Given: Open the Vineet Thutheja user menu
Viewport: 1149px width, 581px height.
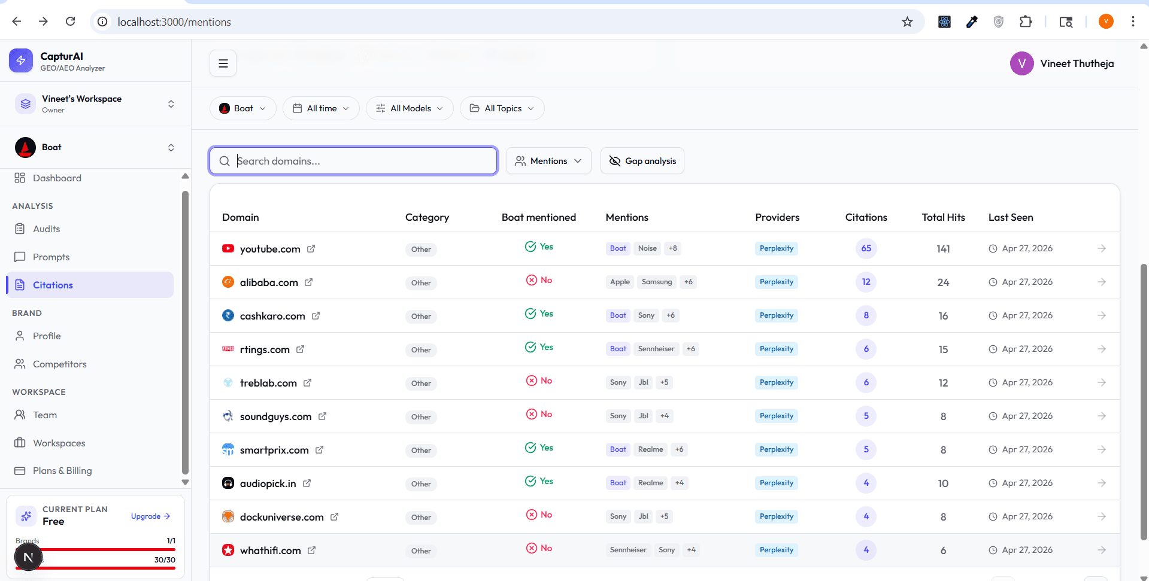Looking at the screenshot, I should coord(1062,63).
